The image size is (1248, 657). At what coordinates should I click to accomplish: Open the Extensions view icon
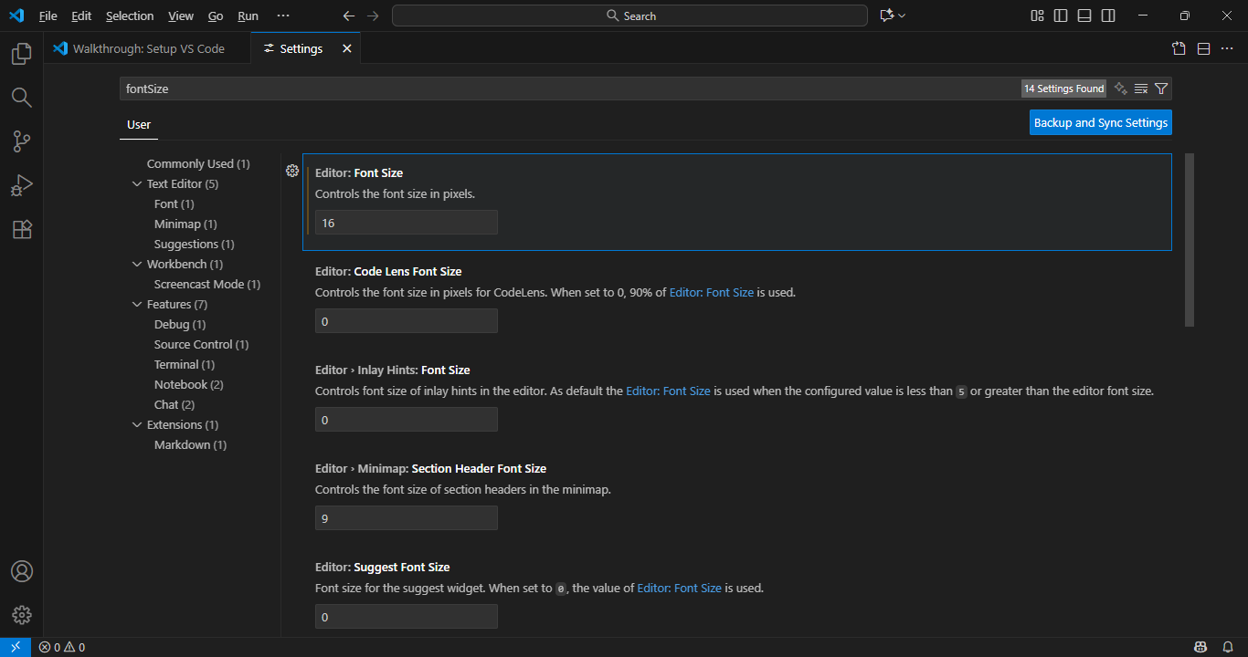22,229
